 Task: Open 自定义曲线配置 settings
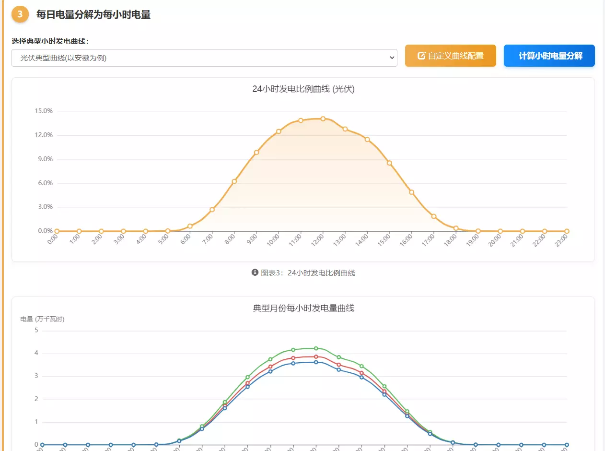450,56
